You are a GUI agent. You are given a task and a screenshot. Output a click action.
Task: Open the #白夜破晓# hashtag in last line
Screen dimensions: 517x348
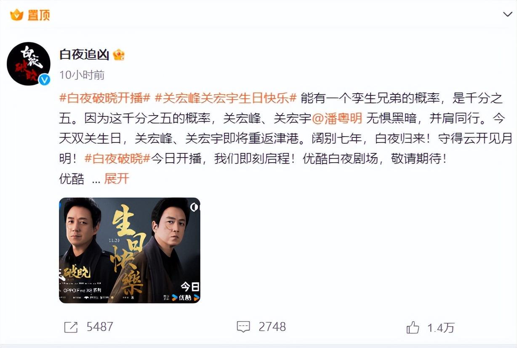(x=117, y=159)
